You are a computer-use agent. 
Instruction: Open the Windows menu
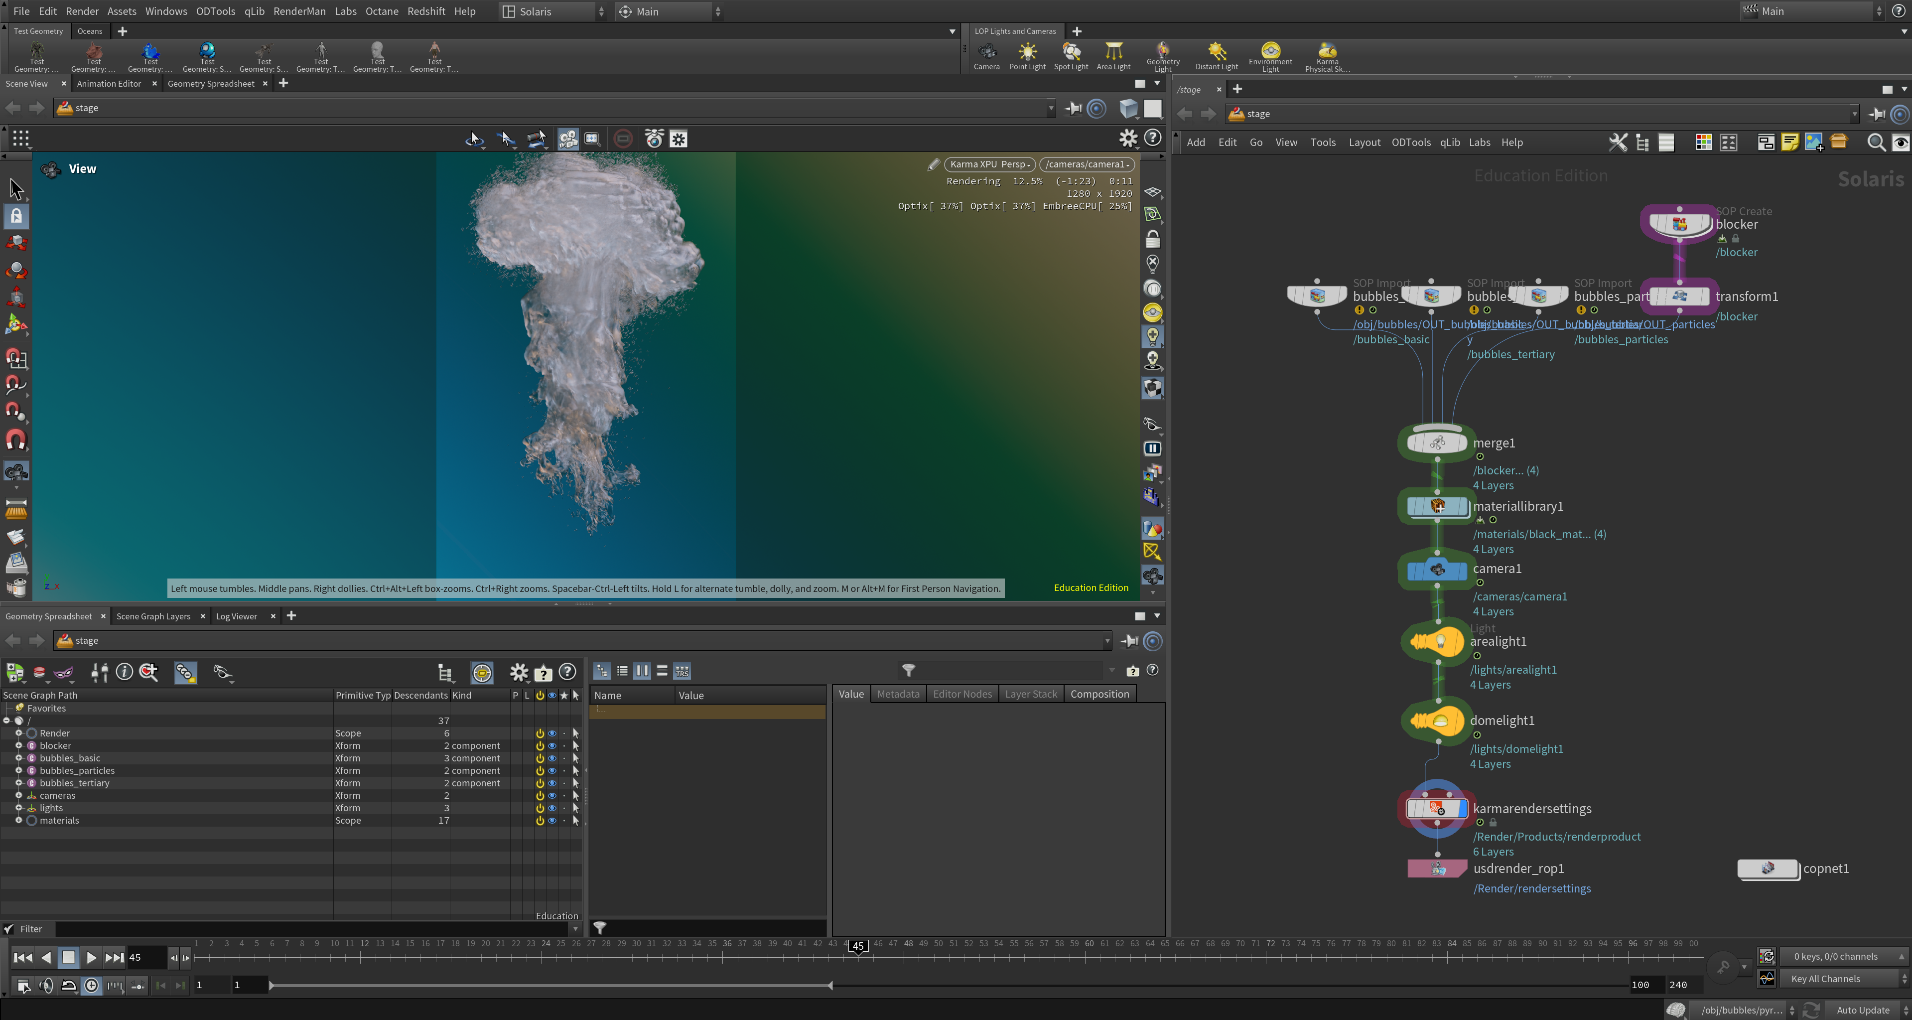click(x=165, y=12)
